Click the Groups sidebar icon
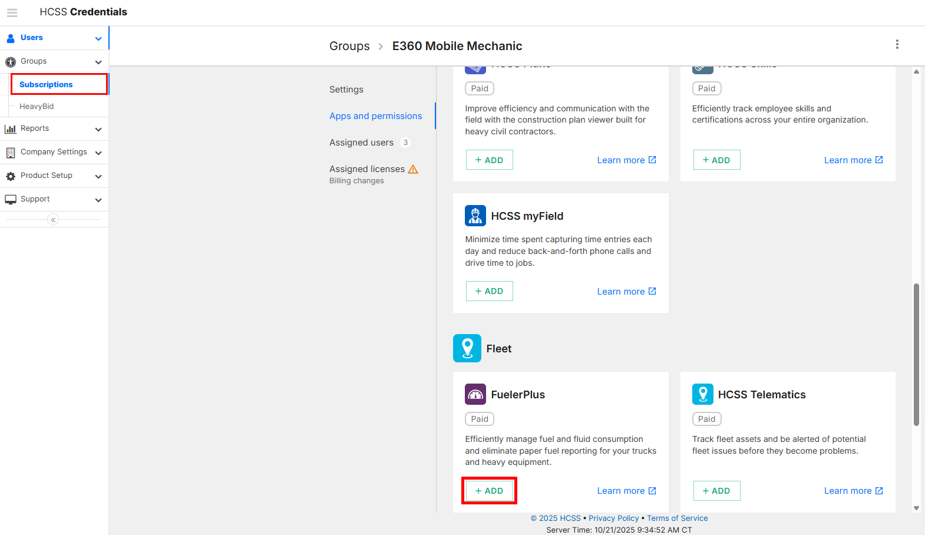 11,62
